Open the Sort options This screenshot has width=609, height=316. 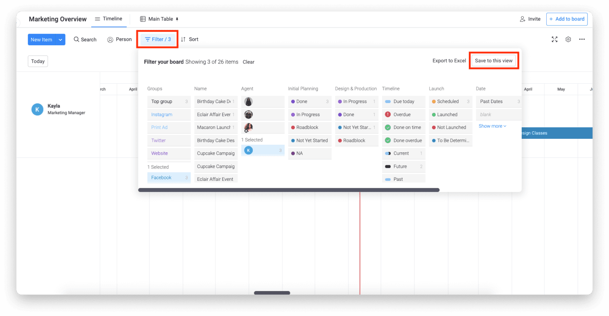pos(190,39)
